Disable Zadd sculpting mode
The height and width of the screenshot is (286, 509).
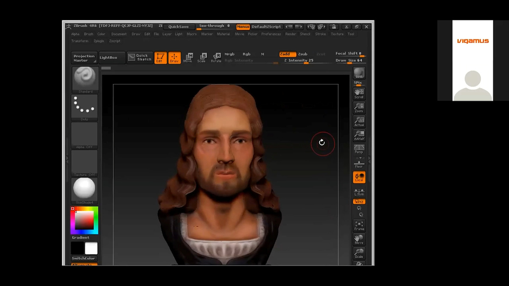point(287,54)
